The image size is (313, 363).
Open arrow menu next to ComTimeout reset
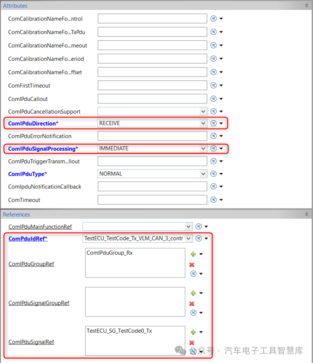click(x=221, y=200)
